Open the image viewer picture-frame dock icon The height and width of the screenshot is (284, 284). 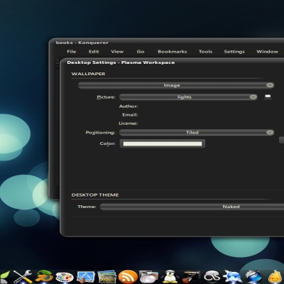coord(86,277)
